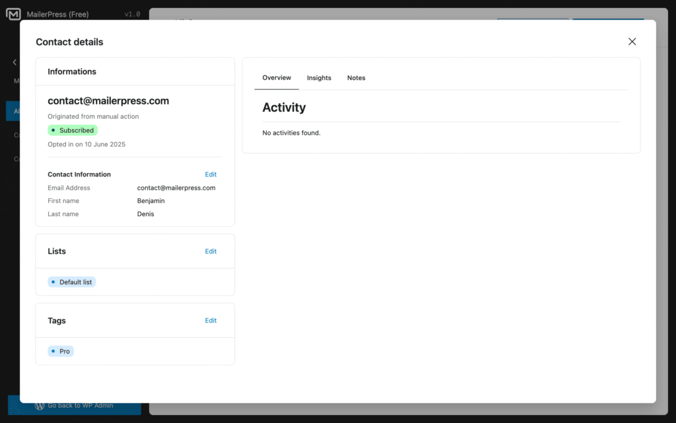Close the Contact details dialog
676x423 pixels.
click(632, 42)
